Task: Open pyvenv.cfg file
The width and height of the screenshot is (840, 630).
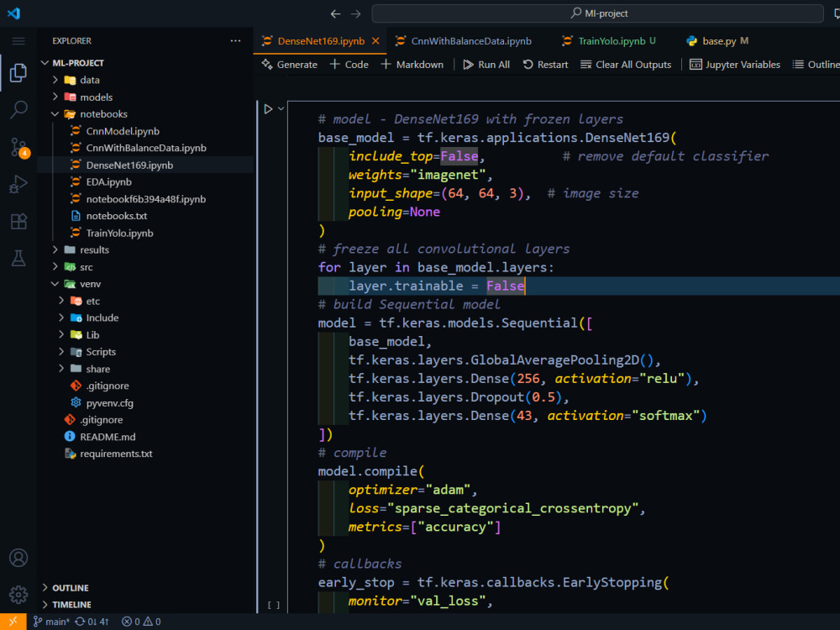Action: pyautogui.click(x=144, y=403)
